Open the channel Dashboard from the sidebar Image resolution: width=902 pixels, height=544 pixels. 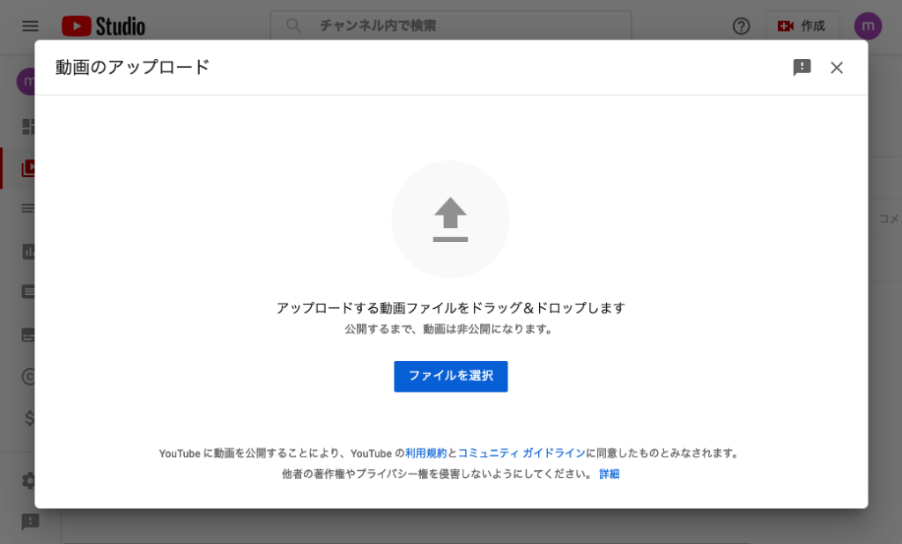pyautogui.click(x=29, y=126)
